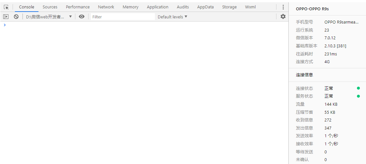Viewport: 366px width, 164px height.
Task: Click the green 连接状态 status indicator
Action: (x=358, y=88)
